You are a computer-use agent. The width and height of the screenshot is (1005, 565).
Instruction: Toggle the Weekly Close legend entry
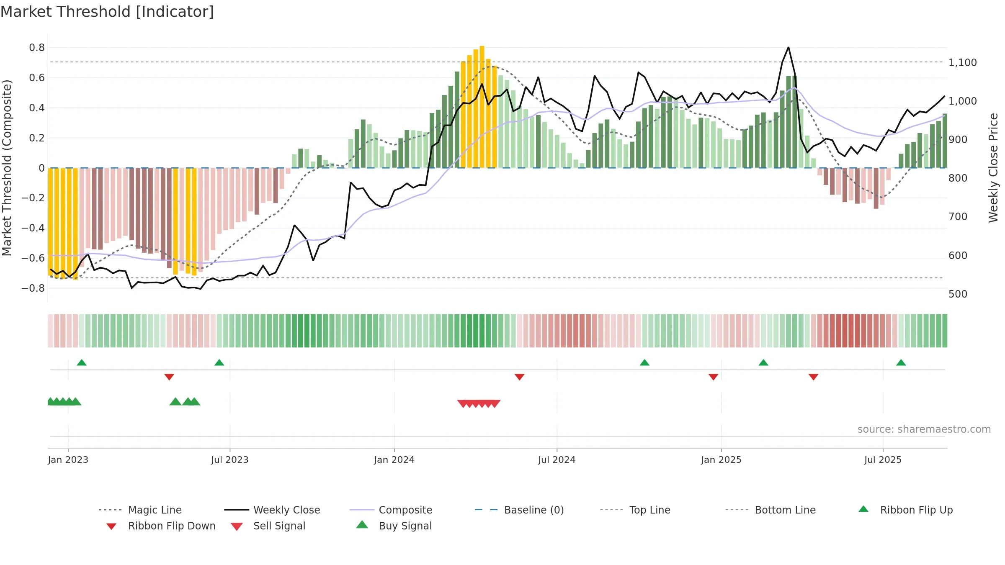pos(272,510)
